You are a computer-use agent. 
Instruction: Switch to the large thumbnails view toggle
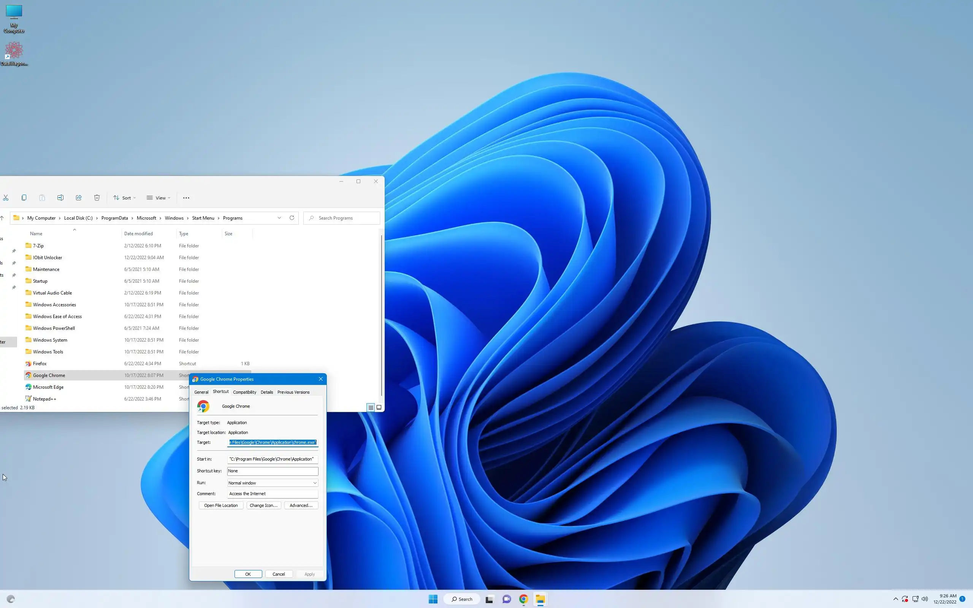[379, 407]
